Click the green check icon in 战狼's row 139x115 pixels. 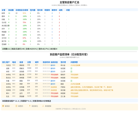click(x=71, y=68)
